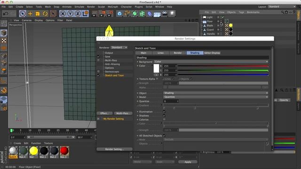Toggle the Y axis lock
The image size is (301, 169).
coord(70,14)
